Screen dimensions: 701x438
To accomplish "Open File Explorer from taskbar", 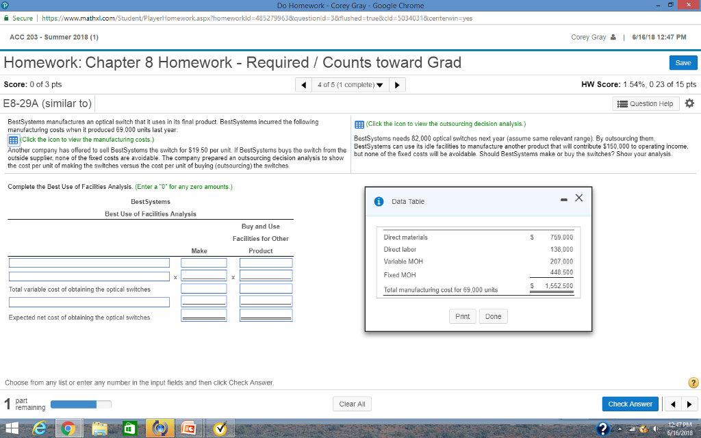I will tap(100, 428).
